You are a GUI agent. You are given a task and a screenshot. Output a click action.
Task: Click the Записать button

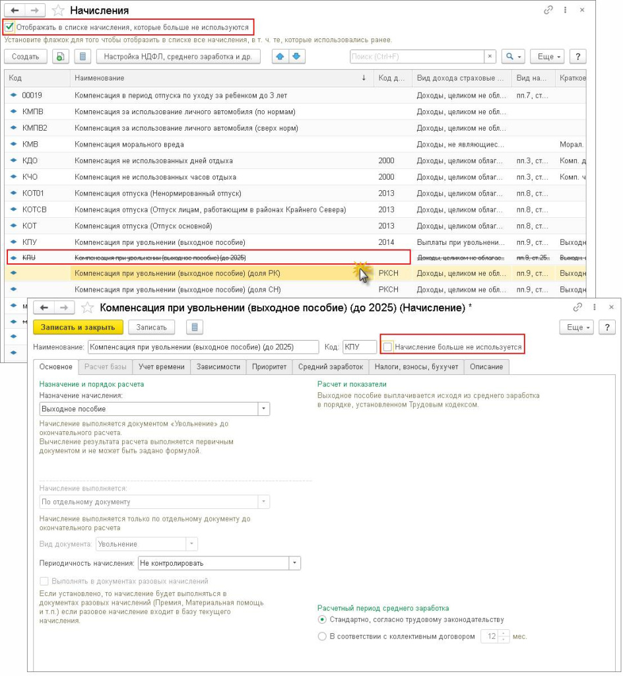[x=152, y=327]
